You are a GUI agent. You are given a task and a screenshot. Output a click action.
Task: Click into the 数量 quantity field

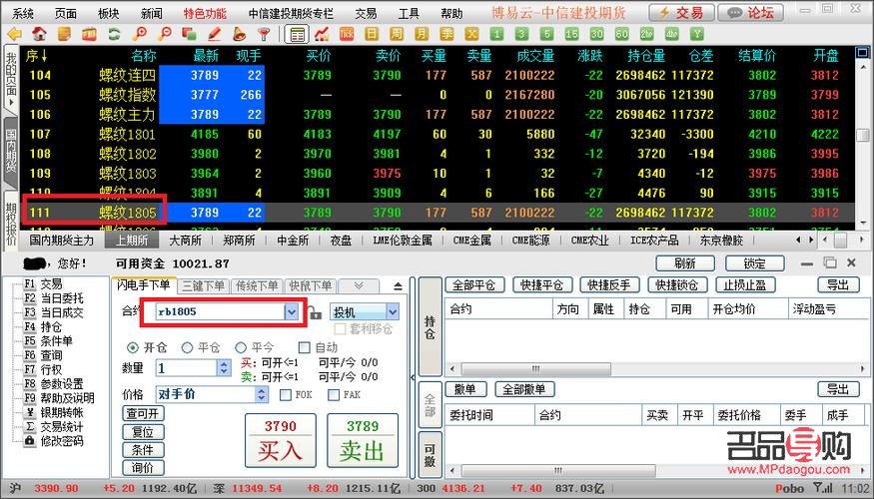click(x=187, y=367)
